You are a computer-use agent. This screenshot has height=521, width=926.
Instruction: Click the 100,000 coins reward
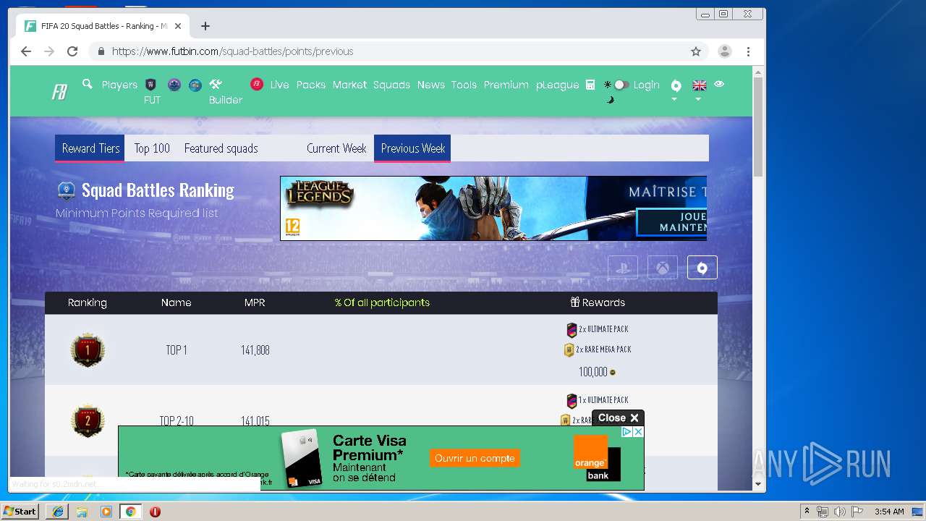[x=597, y=372]
